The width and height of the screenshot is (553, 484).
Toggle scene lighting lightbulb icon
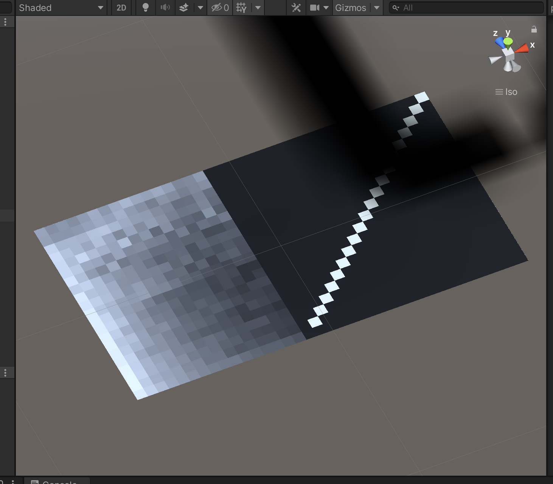pos(145,8)
